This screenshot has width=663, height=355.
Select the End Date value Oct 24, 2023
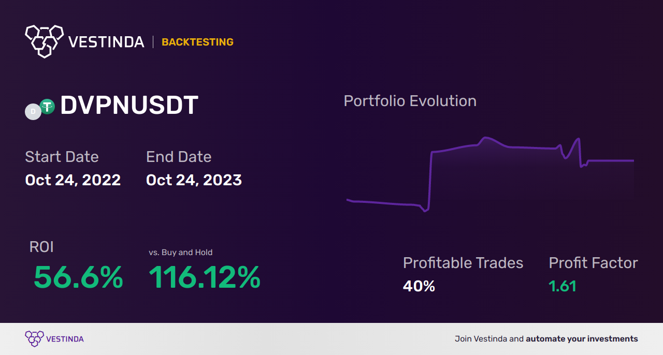[x=194, y=180]
